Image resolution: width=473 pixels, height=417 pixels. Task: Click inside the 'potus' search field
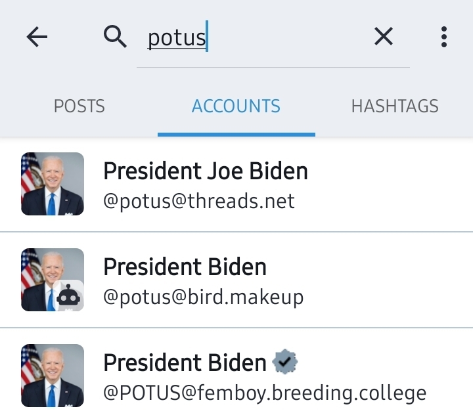click(x=273, y=37)
